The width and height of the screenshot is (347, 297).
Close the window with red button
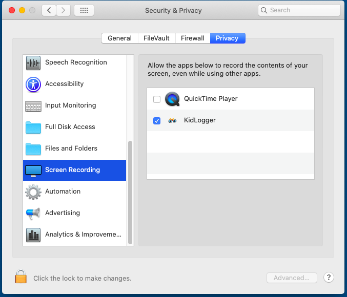(12, 10)
